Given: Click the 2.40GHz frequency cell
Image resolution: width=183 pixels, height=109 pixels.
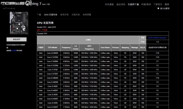Looking at the screenshot, I should (66, 74).
